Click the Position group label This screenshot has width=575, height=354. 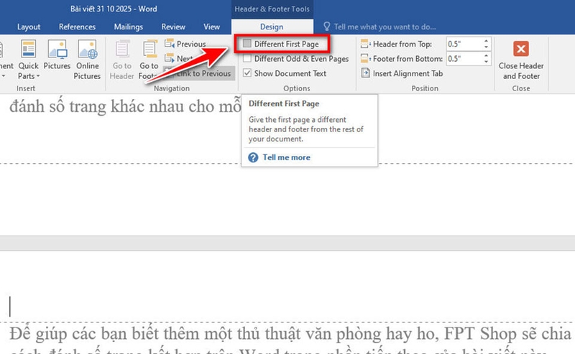[425, 88]
